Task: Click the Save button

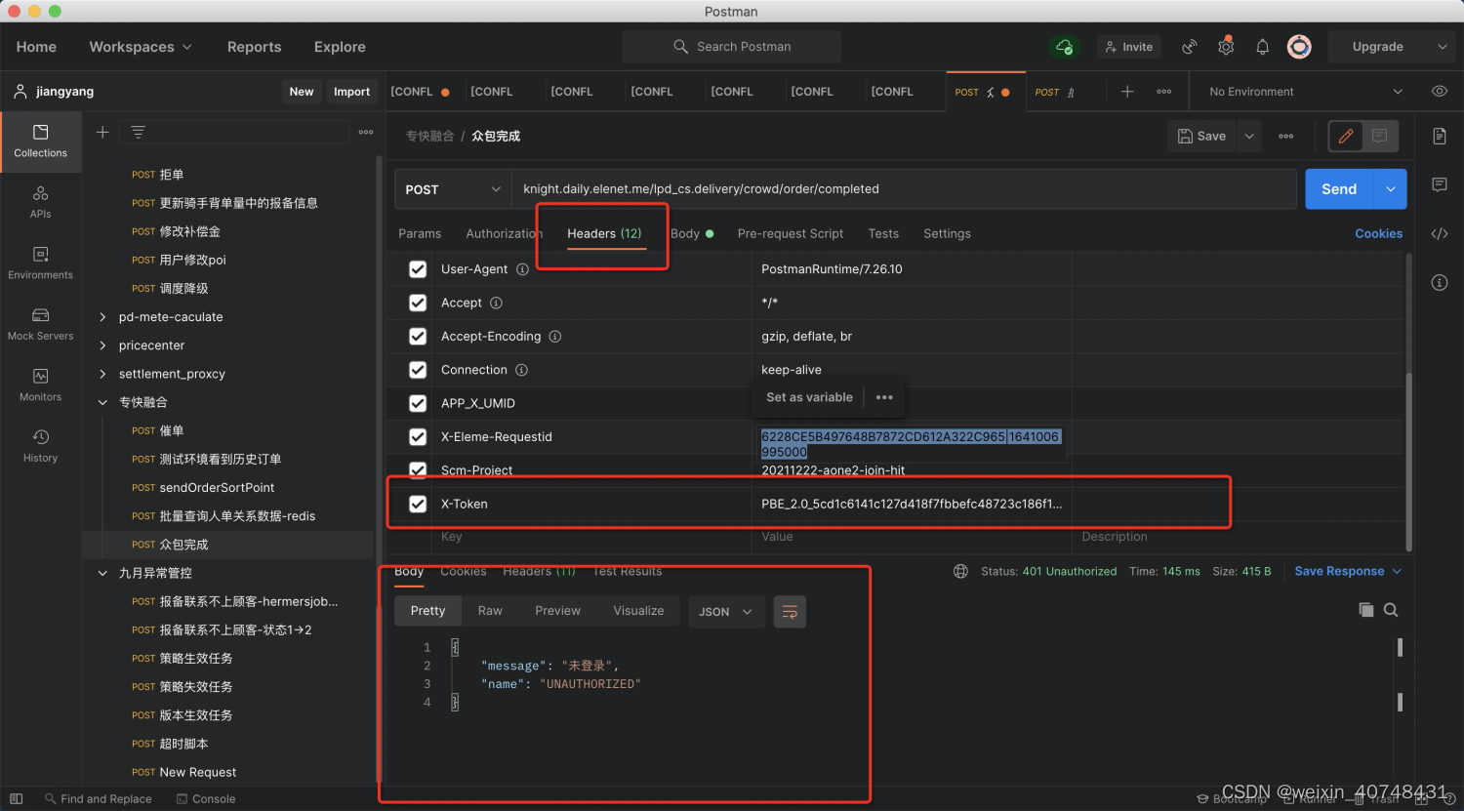Action: coord(1201,137)
